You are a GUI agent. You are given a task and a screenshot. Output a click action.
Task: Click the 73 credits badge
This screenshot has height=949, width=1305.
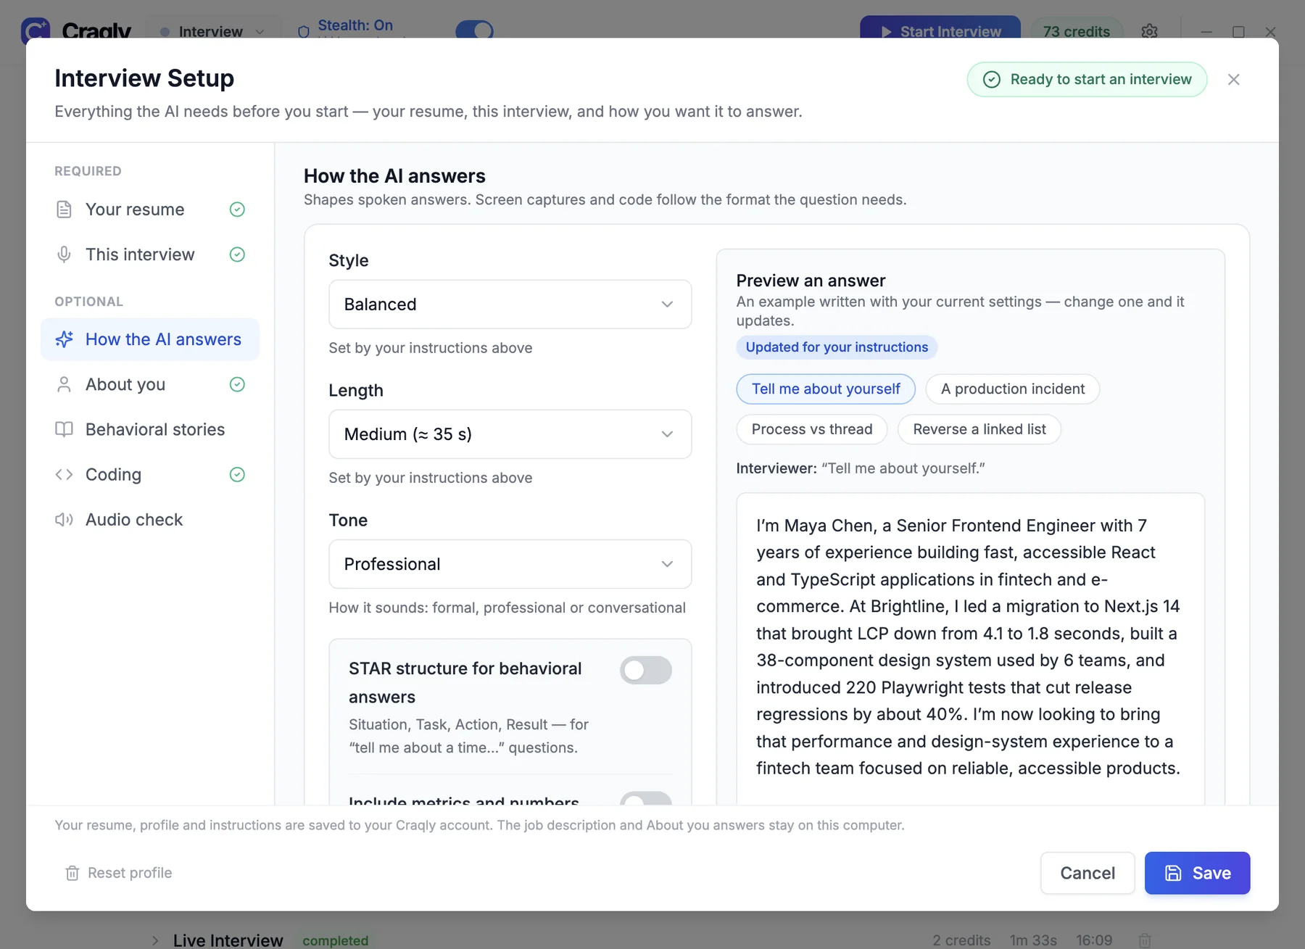click(1077, 30)
